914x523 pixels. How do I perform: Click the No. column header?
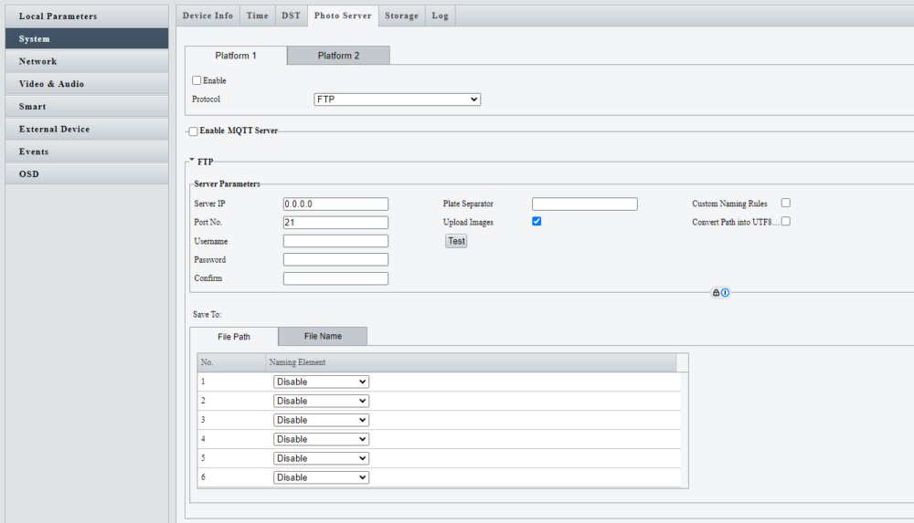pos(231,362)
